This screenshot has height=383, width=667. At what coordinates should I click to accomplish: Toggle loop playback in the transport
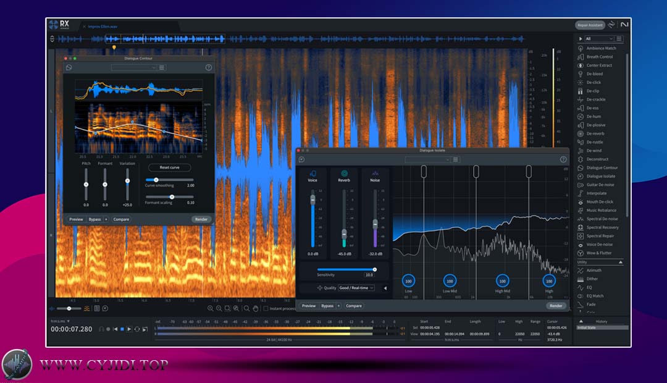(x=137, y=329)
